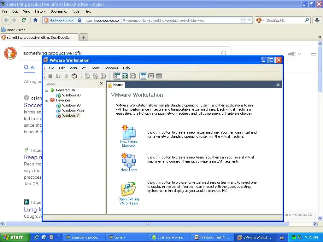Click the browser Home button
The image size is (323, 242).
[35, 20]
